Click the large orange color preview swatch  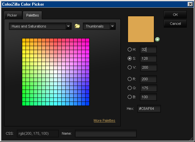click(x=141, y=29)
